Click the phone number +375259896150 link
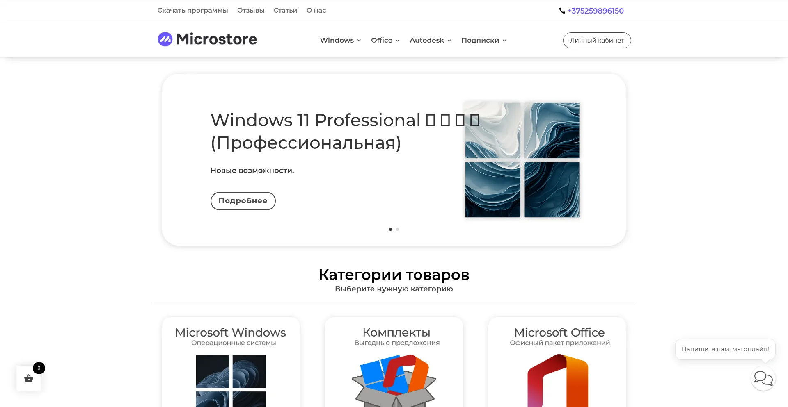The image size is (788, 407). point(596,11)
